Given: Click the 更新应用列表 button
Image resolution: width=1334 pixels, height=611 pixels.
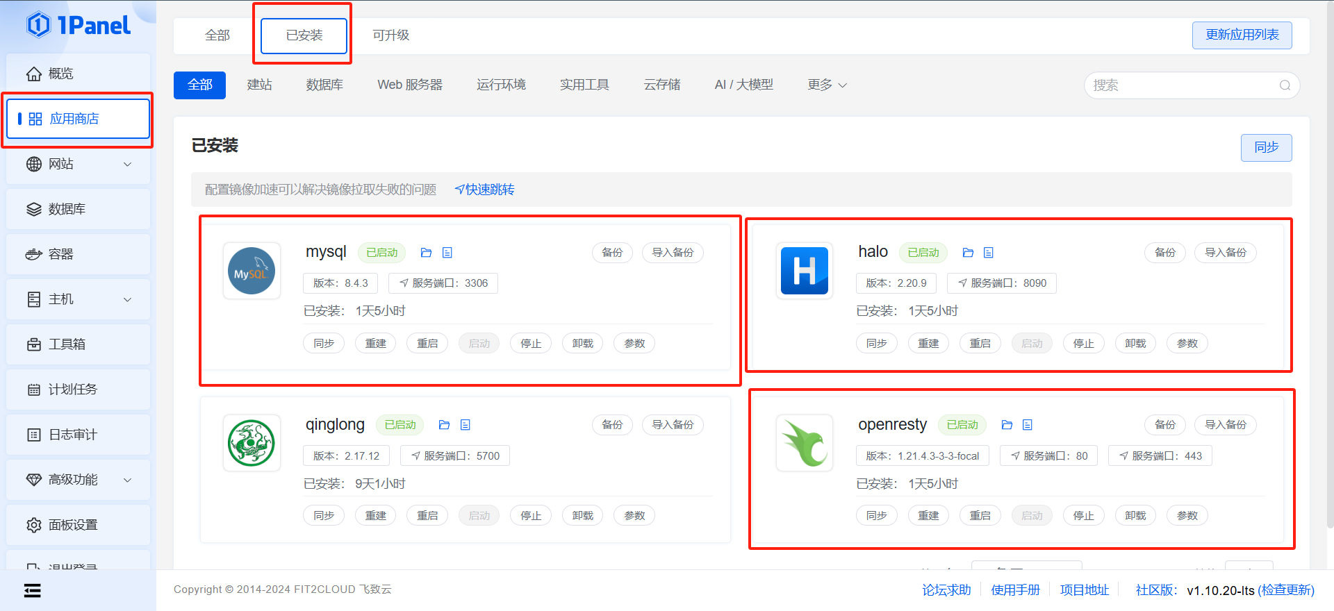Looking at the screenshot, I should [1242, 35].
